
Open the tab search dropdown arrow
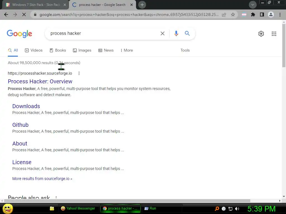[253, 5]
